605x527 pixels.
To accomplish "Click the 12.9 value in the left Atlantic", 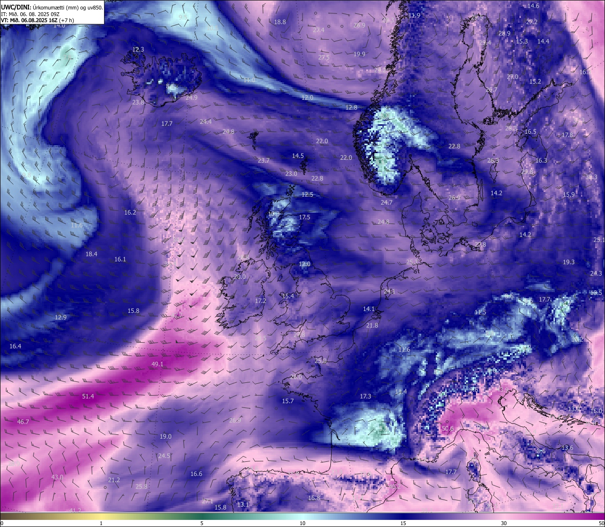I will [x=60, y=317].
